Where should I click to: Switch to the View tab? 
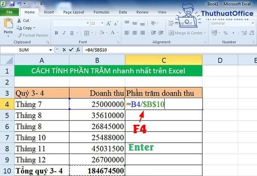[162, 12]
